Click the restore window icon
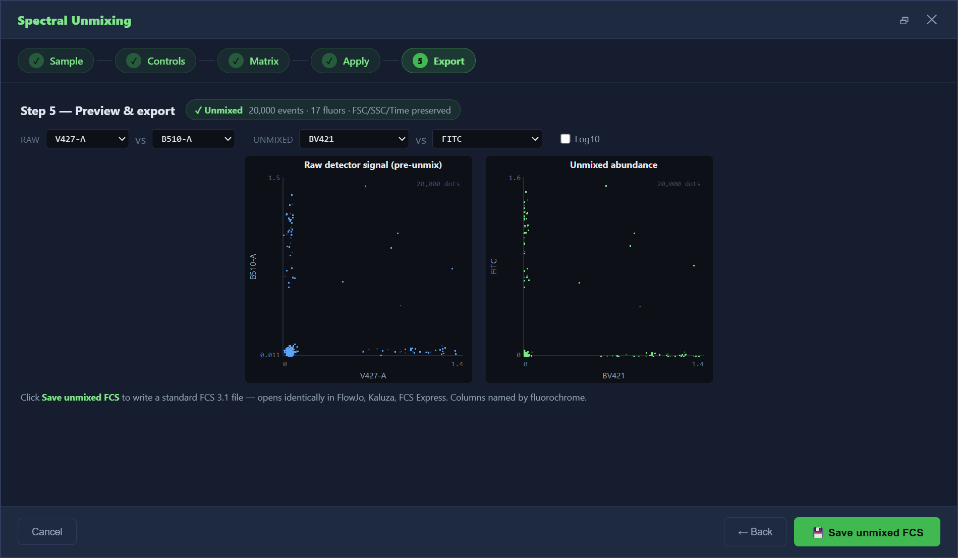This screenshot has width=958, height=558. point(904,20)
